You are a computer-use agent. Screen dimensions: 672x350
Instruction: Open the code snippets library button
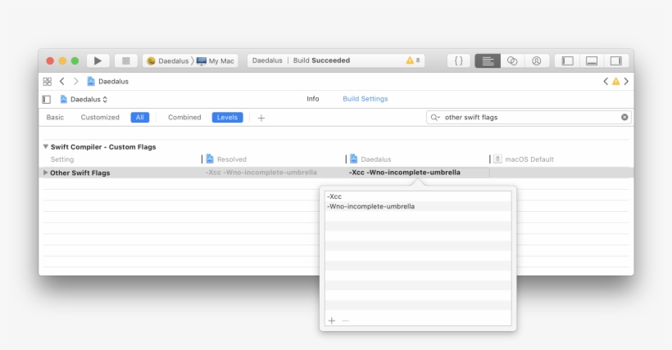click(458, 61)
